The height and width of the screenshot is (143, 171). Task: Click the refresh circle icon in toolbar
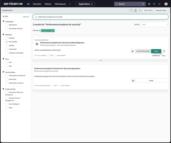click(131, 10)
